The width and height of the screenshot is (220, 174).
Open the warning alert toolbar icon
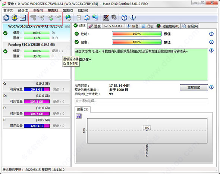point(15,18)
